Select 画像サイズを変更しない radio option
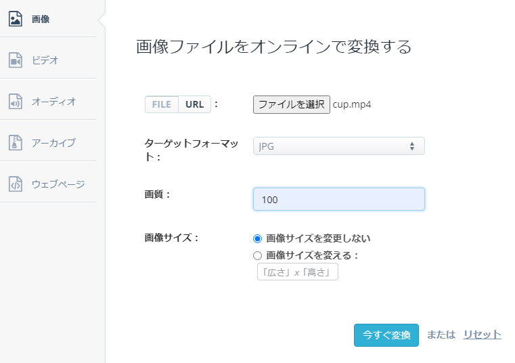 (x=257, y=238)
